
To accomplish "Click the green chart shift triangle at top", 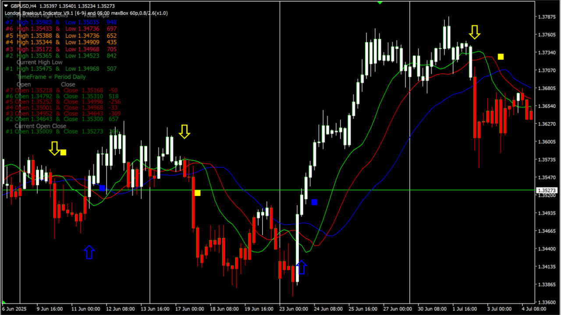I will point(380,3).
